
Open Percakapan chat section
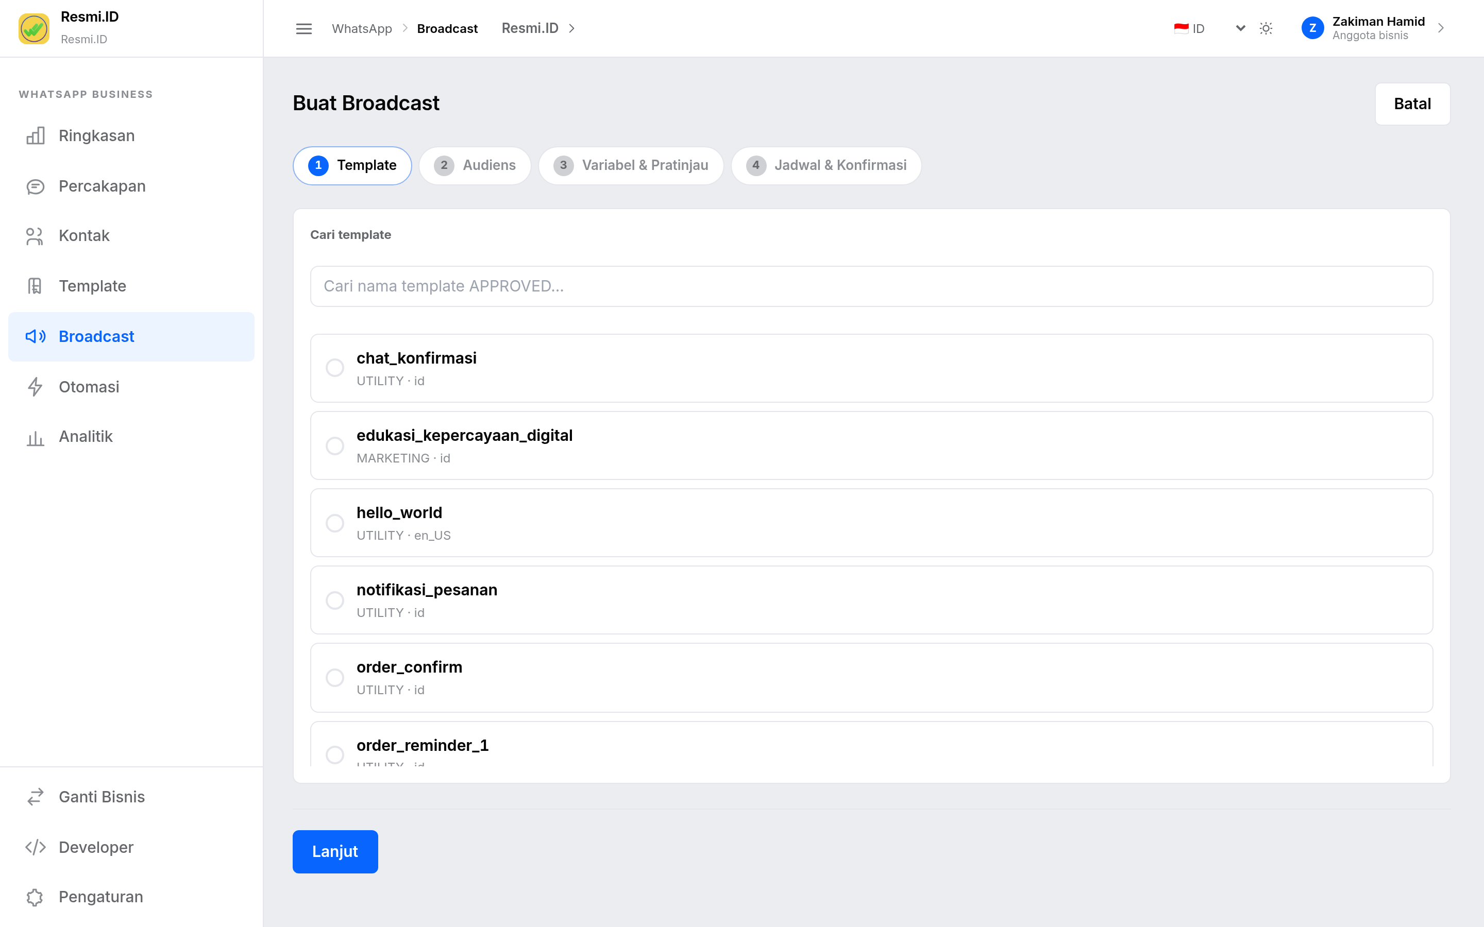pos(131,186)
